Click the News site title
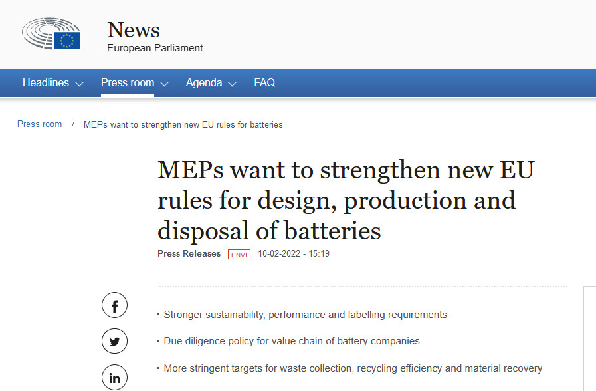This screenshot has height=391, width=596. 134,30
